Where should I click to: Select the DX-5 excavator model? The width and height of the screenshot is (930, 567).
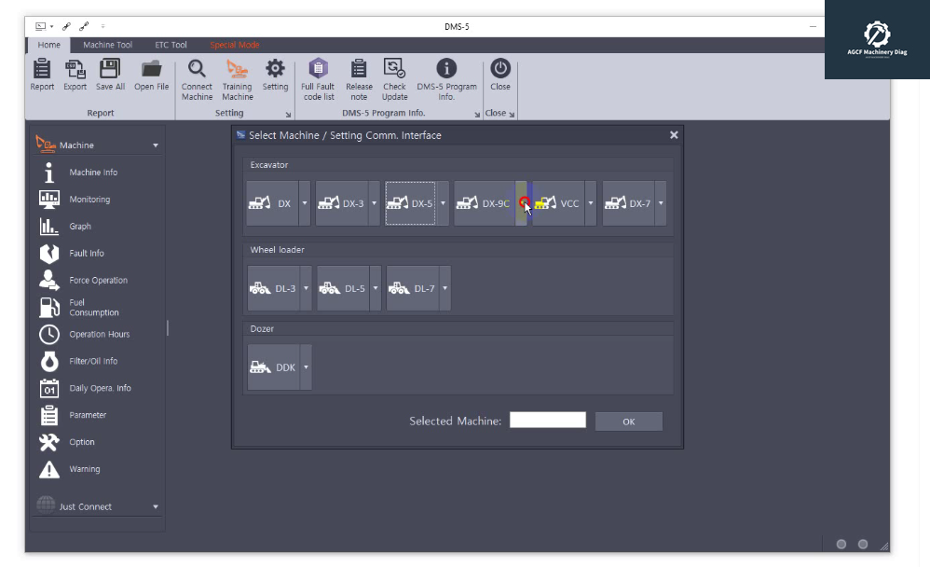click(410, 203)
